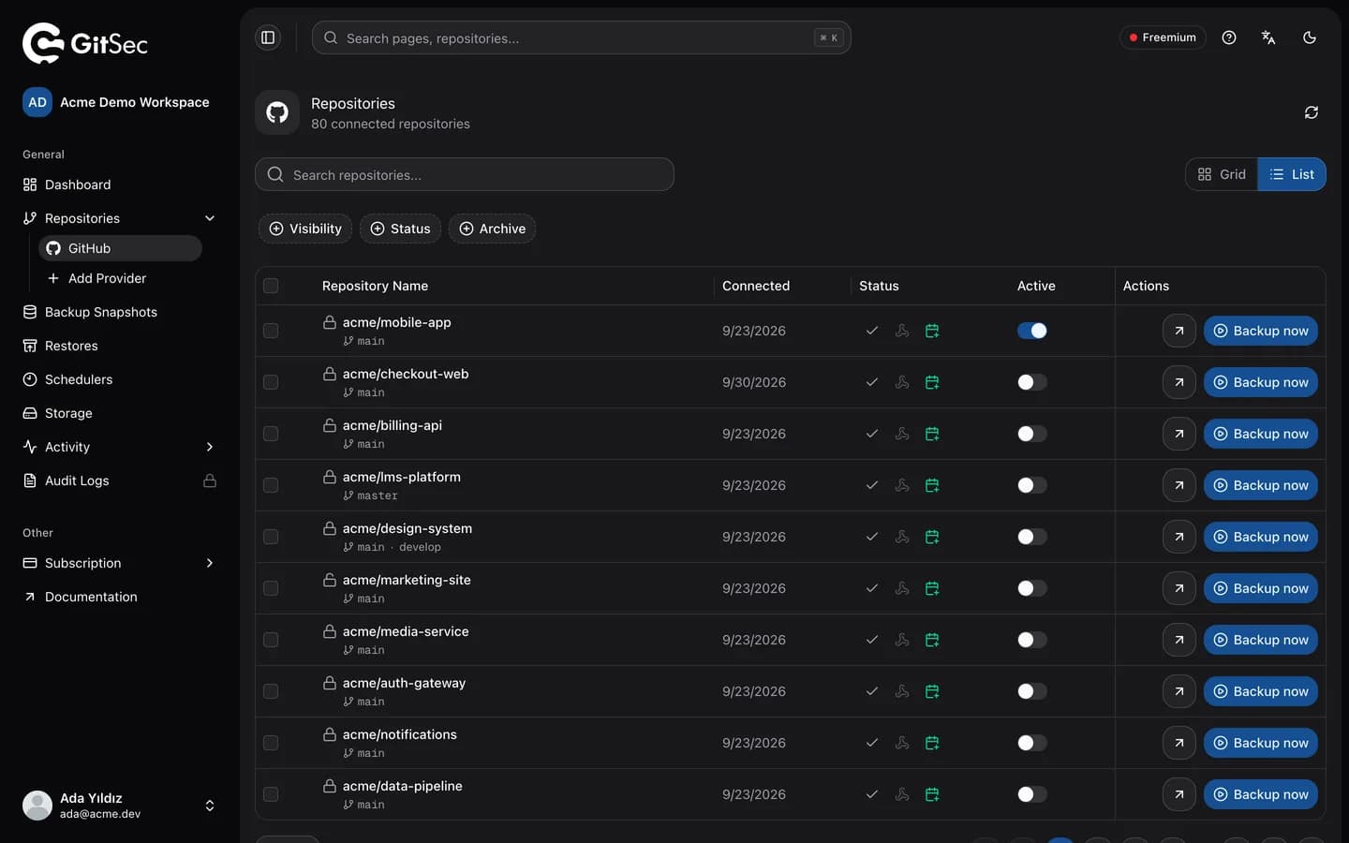Expand the Activity sidebar section
The width and height of the screenshot is (1349, 843).
point(210,447)
